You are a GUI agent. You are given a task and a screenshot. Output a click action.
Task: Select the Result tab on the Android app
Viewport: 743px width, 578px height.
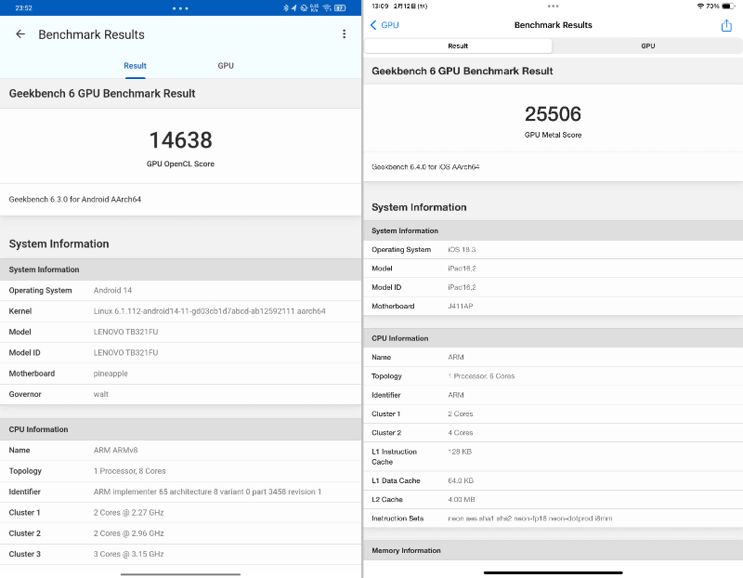[135, 66]
